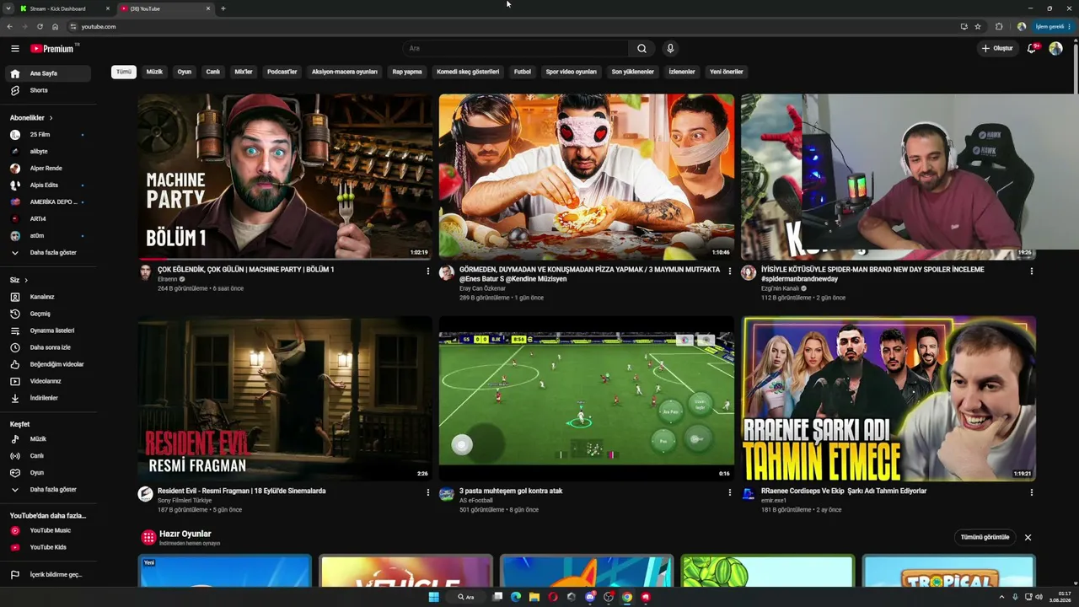Open Beğendiğim videolar in the sidebar

[x=47, y=364]
